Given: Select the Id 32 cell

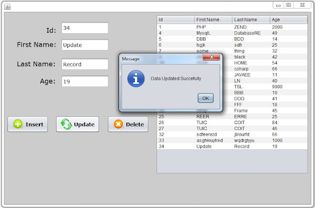Looking at the screenshot, I should 176,134.
